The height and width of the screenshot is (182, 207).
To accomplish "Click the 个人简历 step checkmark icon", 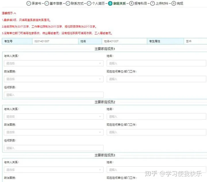I will pyautogui.click(x=89, y=3).
